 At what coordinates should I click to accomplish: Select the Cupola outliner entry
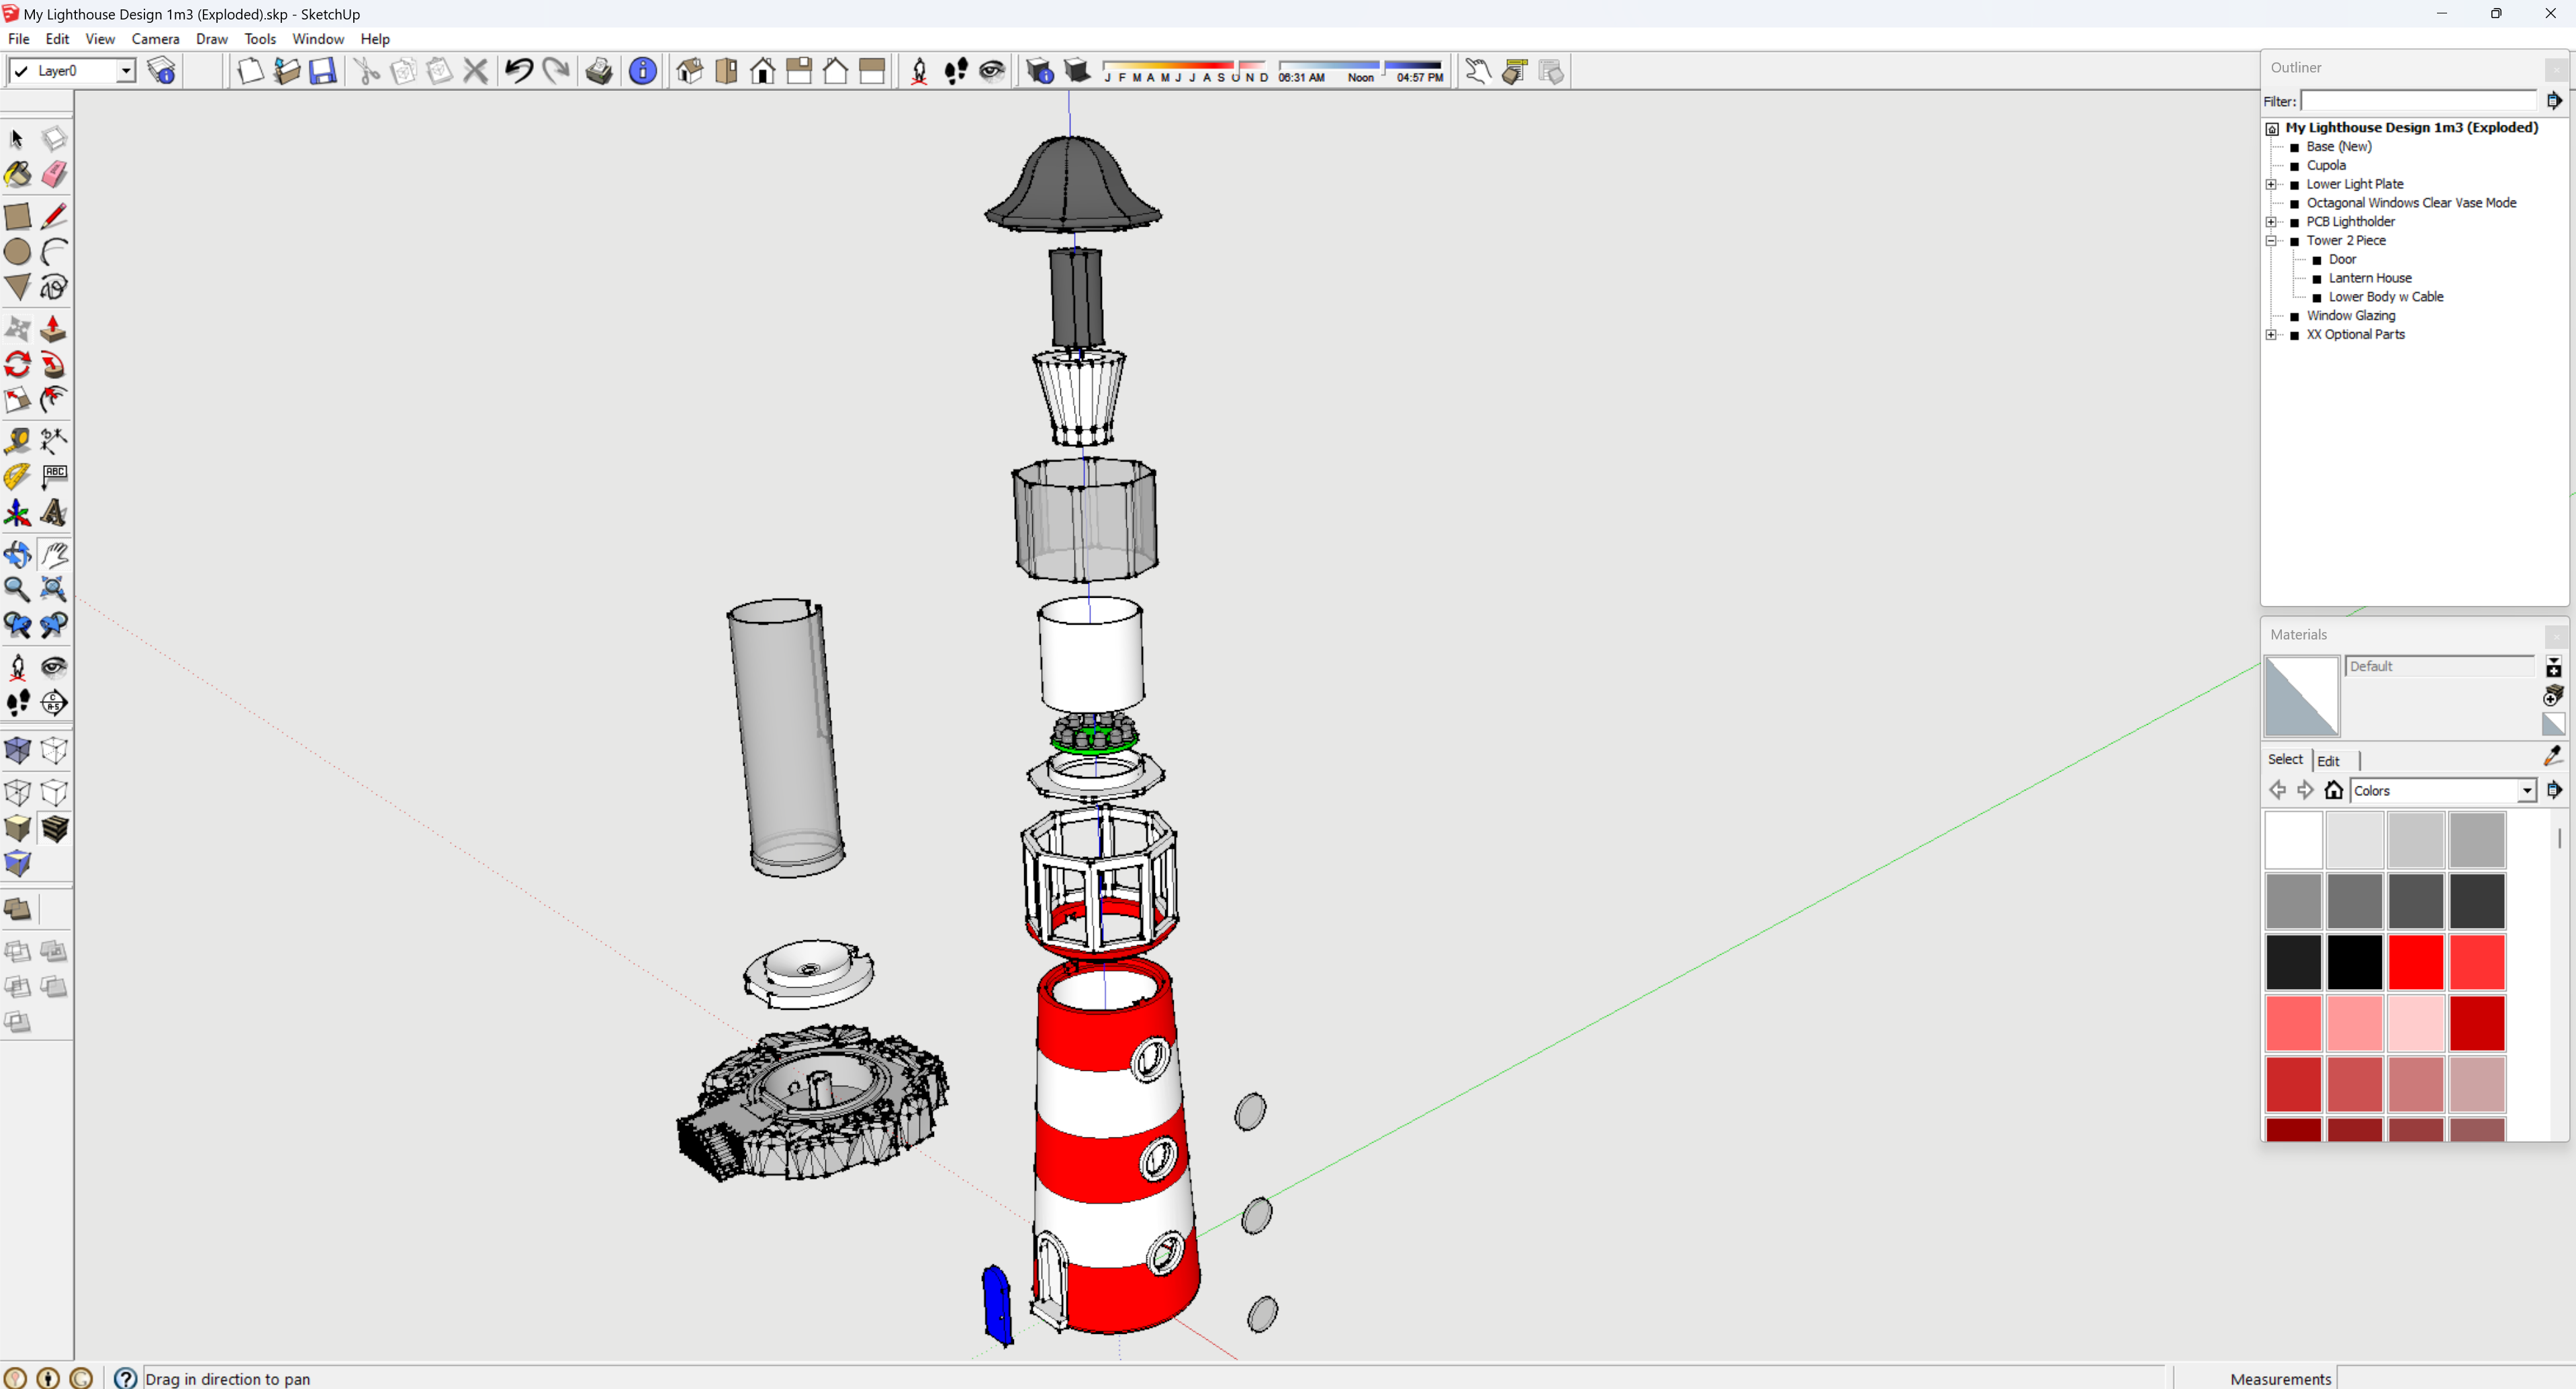pos(2325,165)
